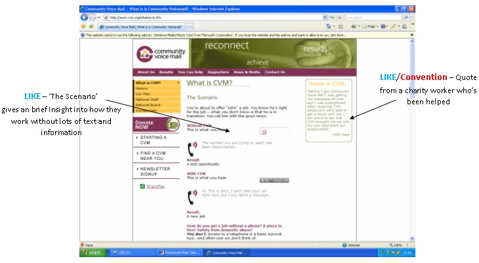Click the Voices of CVM heading
479x263 pixels.
(327, 84)
